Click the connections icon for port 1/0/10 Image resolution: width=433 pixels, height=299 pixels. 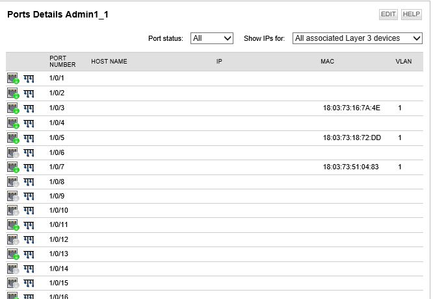pyautogui.click(x=29, y=211)
